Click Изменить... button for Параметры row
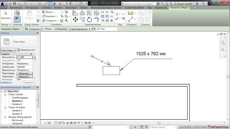This screenshot has height=129, width=230. coord(24,77)
